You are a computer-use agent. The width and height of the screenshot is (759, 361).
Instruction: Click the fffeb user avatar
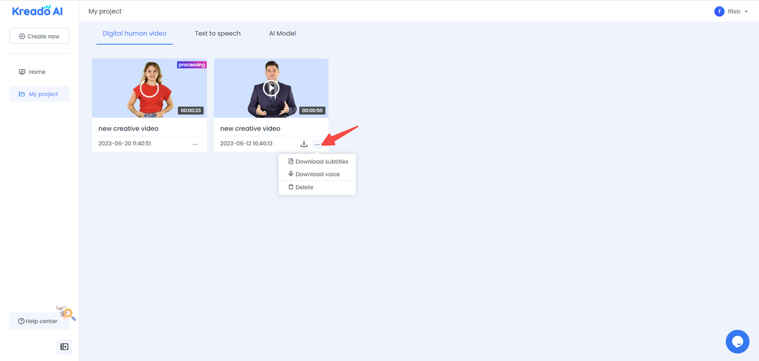click(x=719, y=11)
